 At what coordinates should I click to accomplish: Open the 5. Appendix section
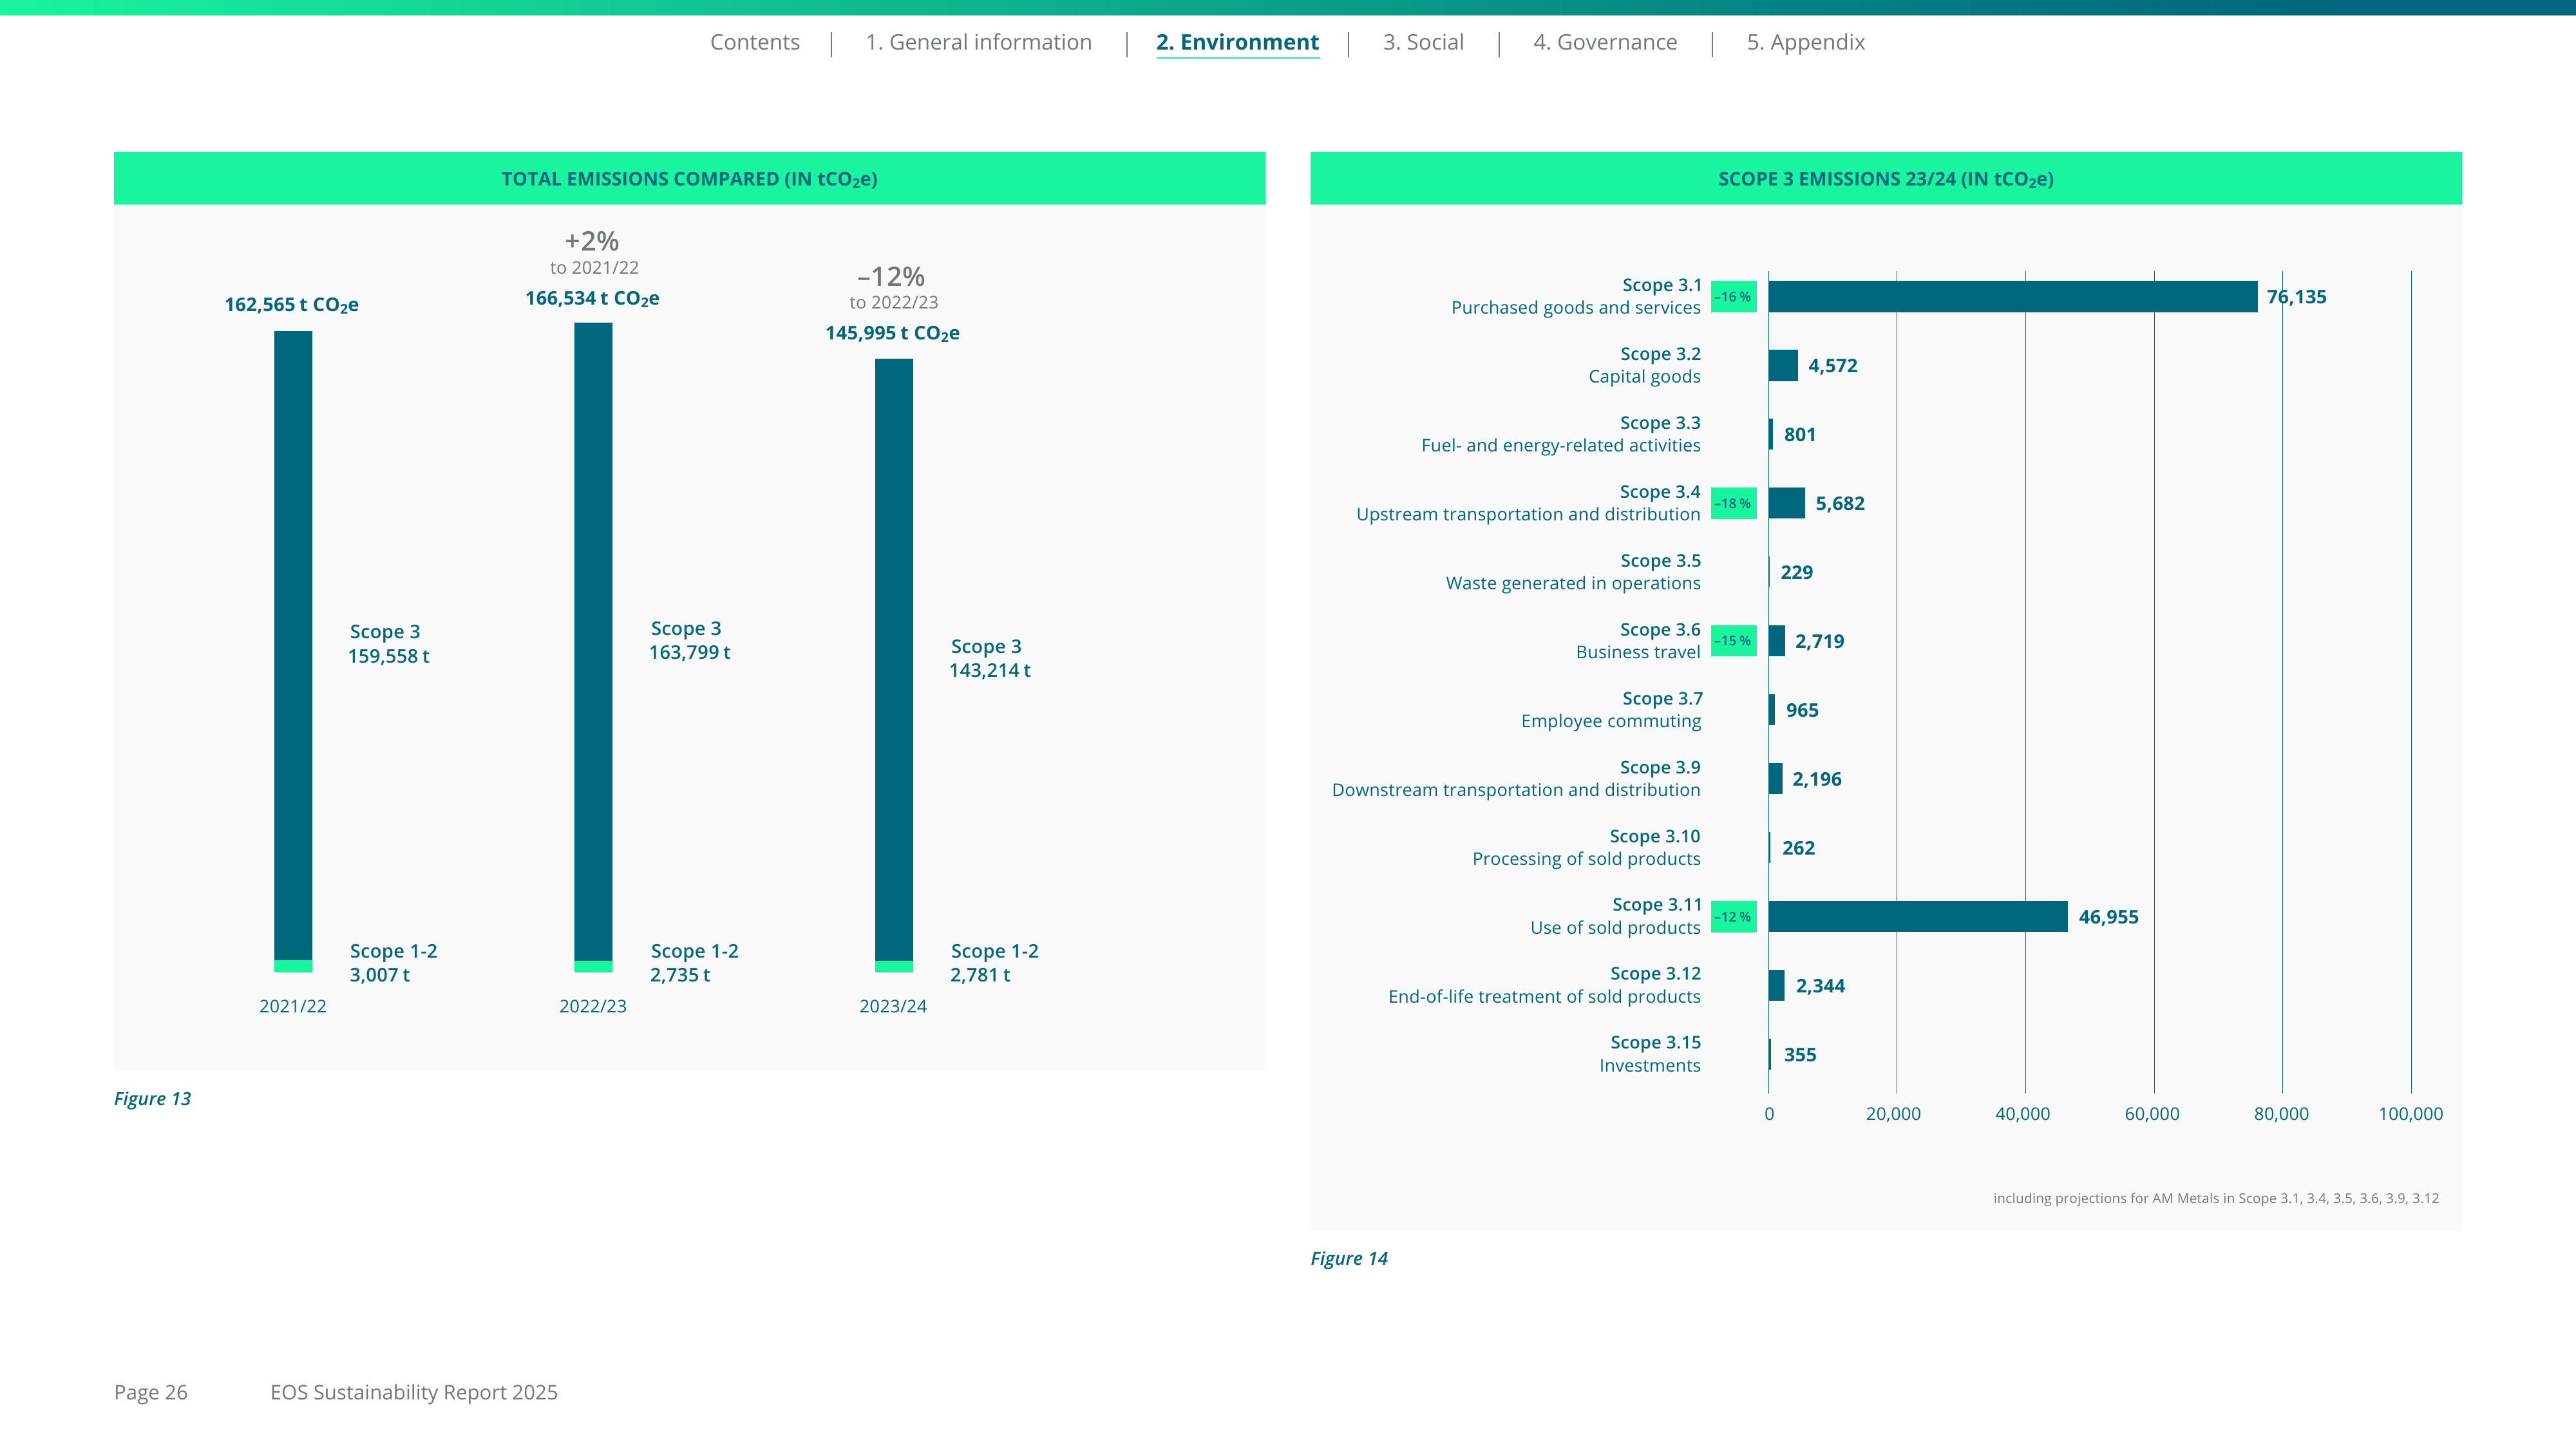pyautogui.click(x=1806, y=42)
